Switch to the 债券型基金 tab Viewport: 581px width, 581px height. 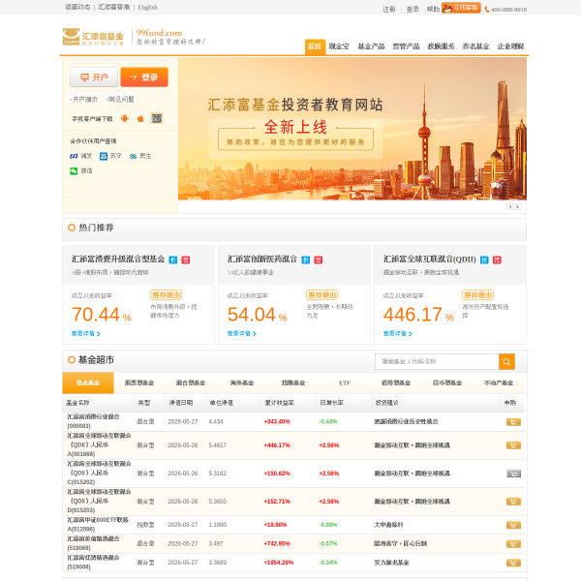pos(396,383)
